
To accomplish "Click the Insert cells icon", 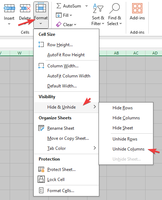I will coord(9,8).
